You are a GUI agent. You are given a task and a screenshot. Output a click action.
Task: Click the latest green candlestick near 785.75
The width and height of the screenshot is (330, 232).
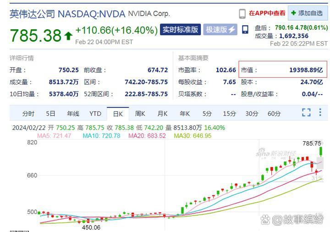click(321, 151)
